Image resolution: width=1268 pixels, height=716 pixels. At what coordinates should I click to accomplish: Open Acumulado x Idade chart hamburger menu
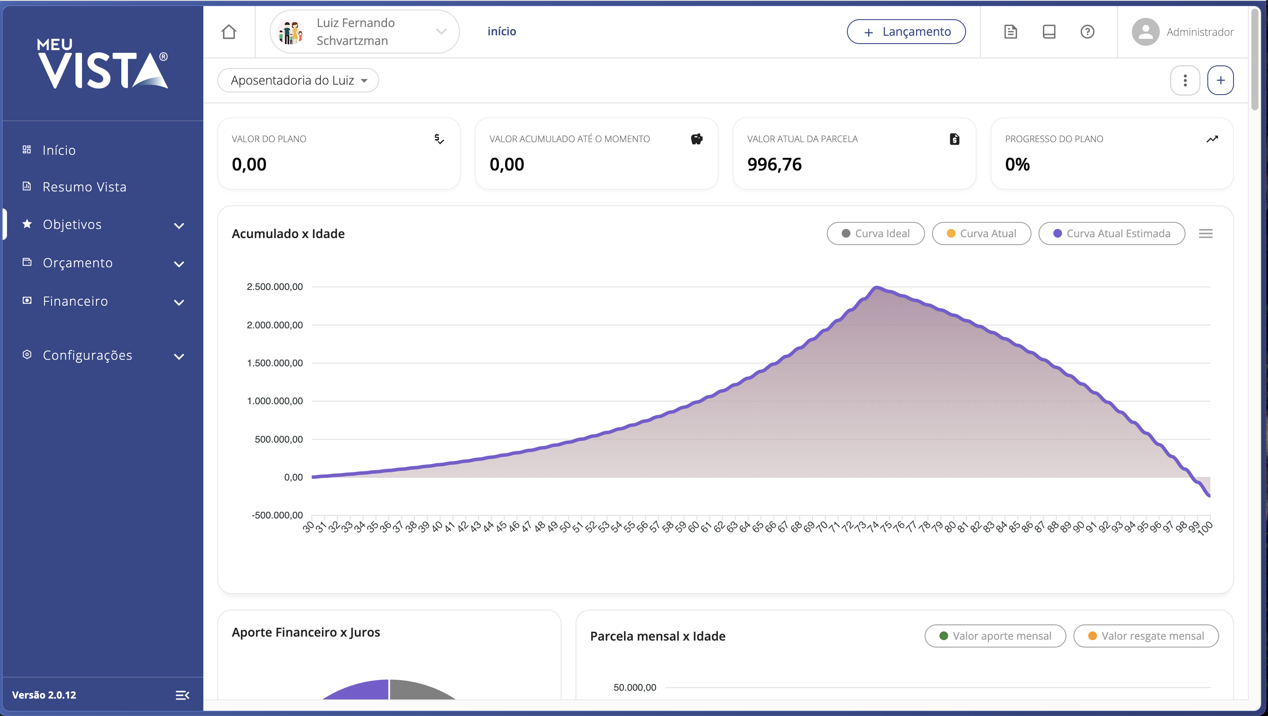1206,234
